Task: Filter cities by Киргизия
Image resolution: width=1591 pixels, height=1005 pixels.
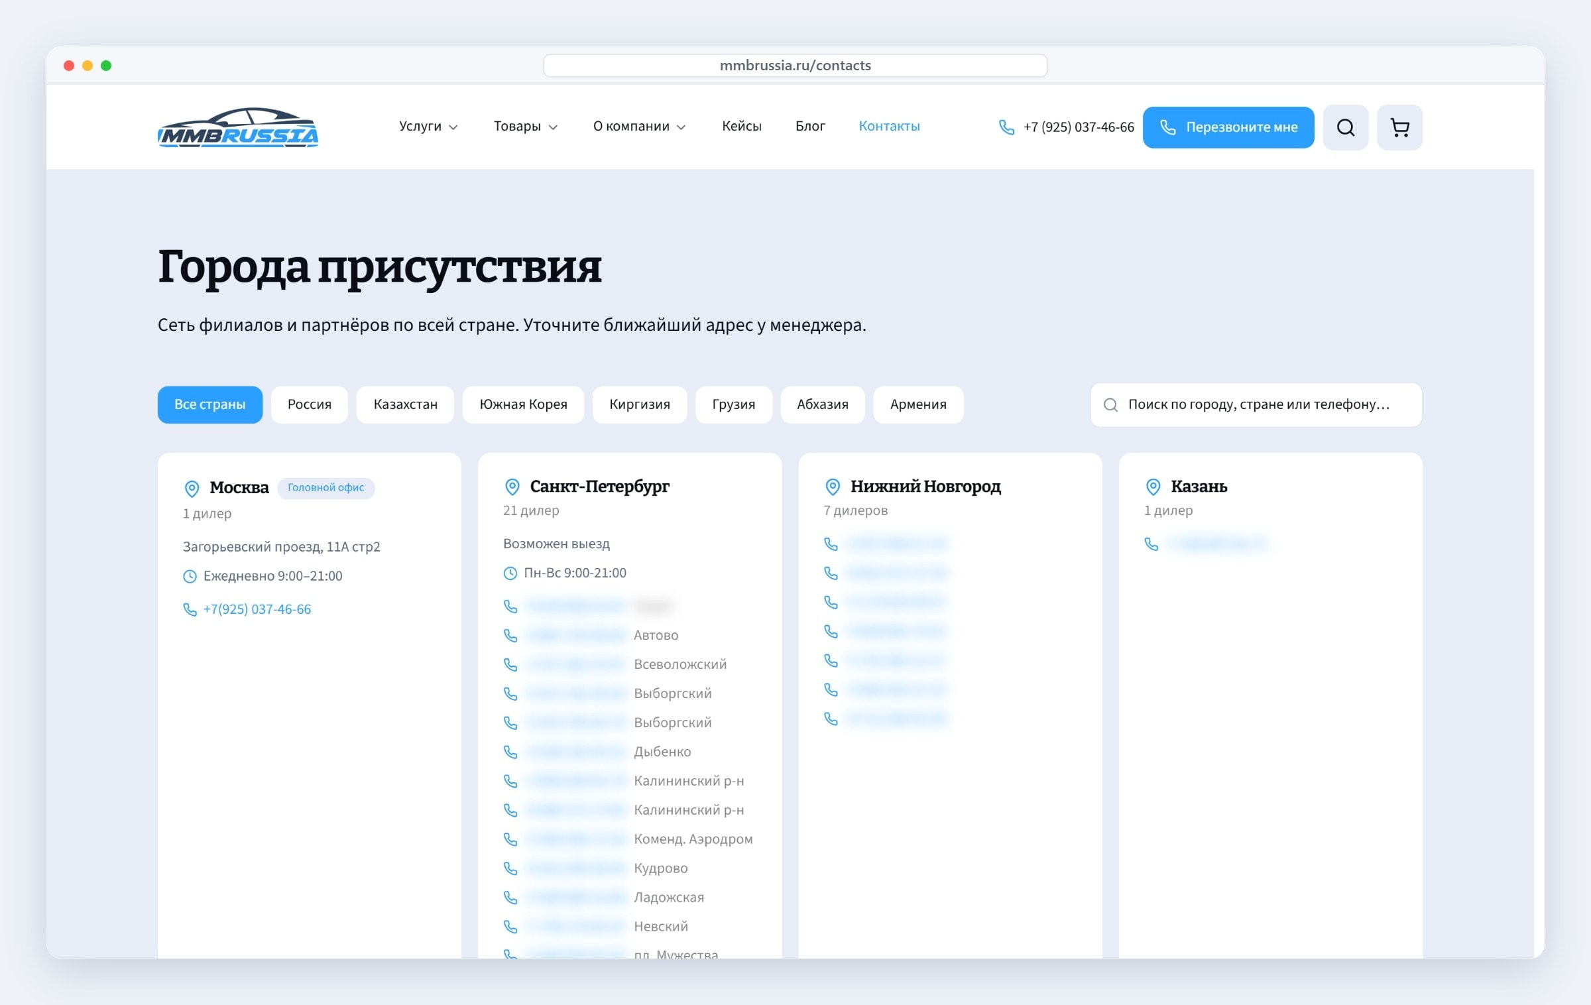Action: pyautogui.click(x=640, y=405)
